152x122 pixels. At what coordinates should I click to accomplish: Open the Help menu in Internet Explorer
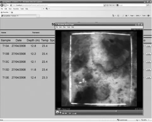[x=27, y=9]
